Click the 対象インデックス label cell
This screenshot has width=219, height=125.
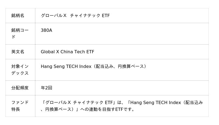pos(20,70)
